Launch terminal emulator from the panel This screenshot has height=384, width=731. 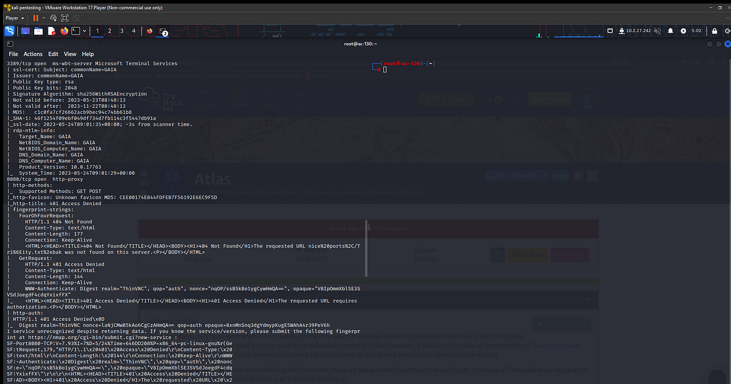click(76, 31)
